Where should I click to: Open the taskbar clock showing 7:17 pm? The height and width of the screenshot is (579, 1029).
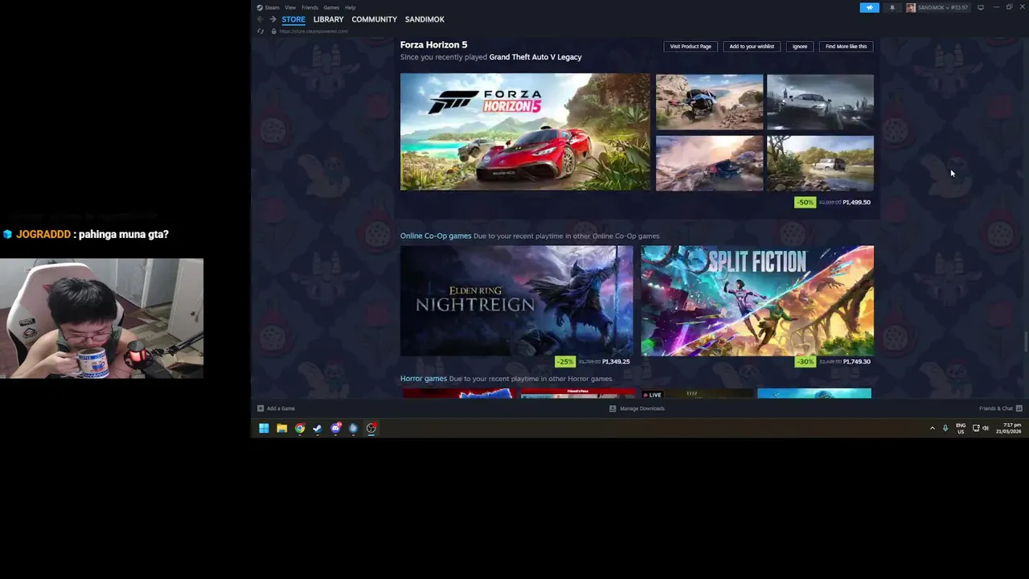(x=1009, y=429)
